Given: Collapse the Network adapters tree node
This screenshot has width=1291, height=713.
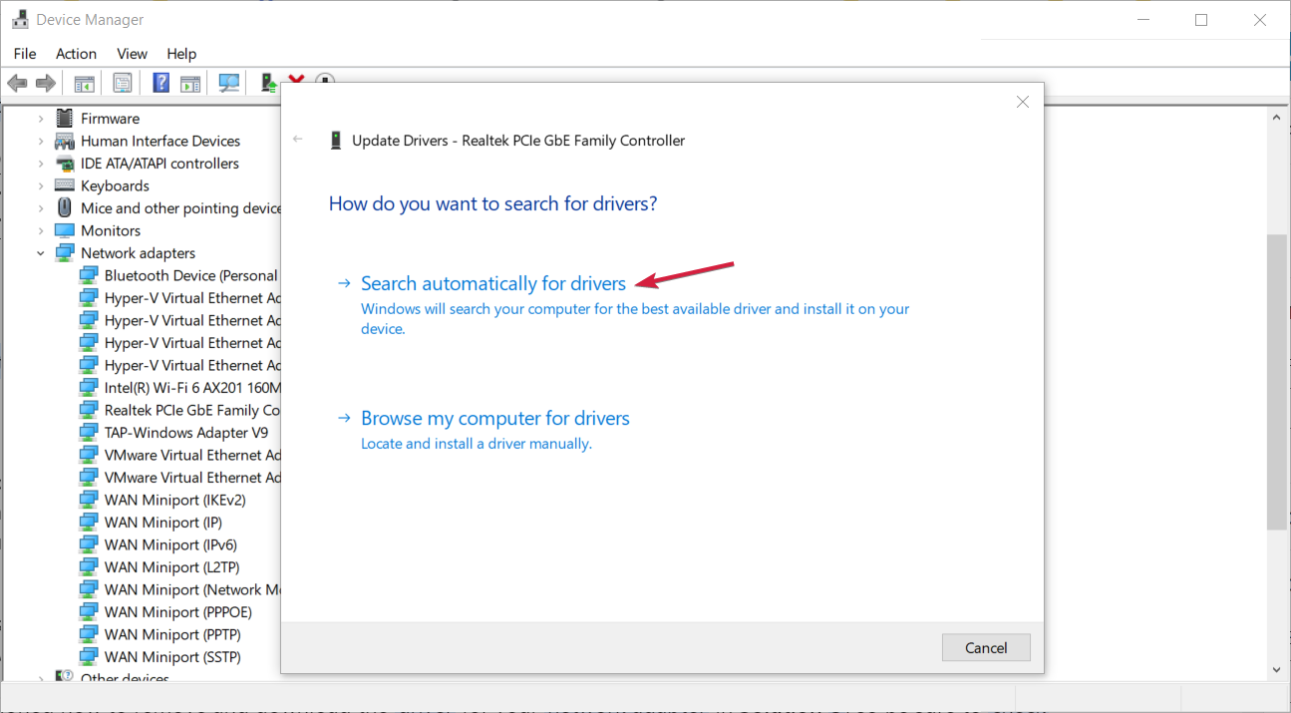Looking at the screenshot, I should click(x=41, y=253).
